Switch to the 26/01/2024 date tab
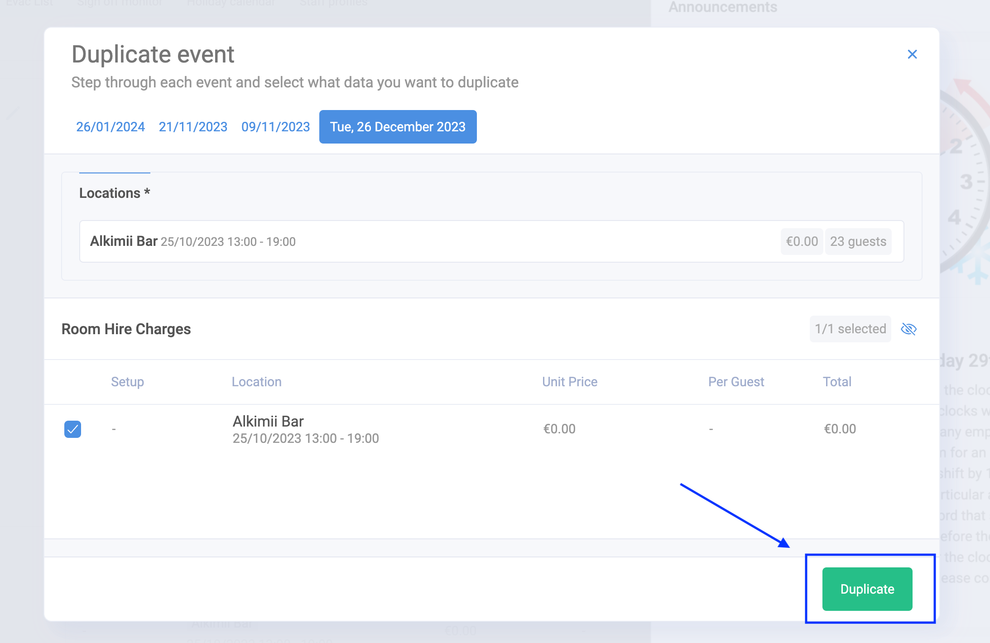 point(110,127)
